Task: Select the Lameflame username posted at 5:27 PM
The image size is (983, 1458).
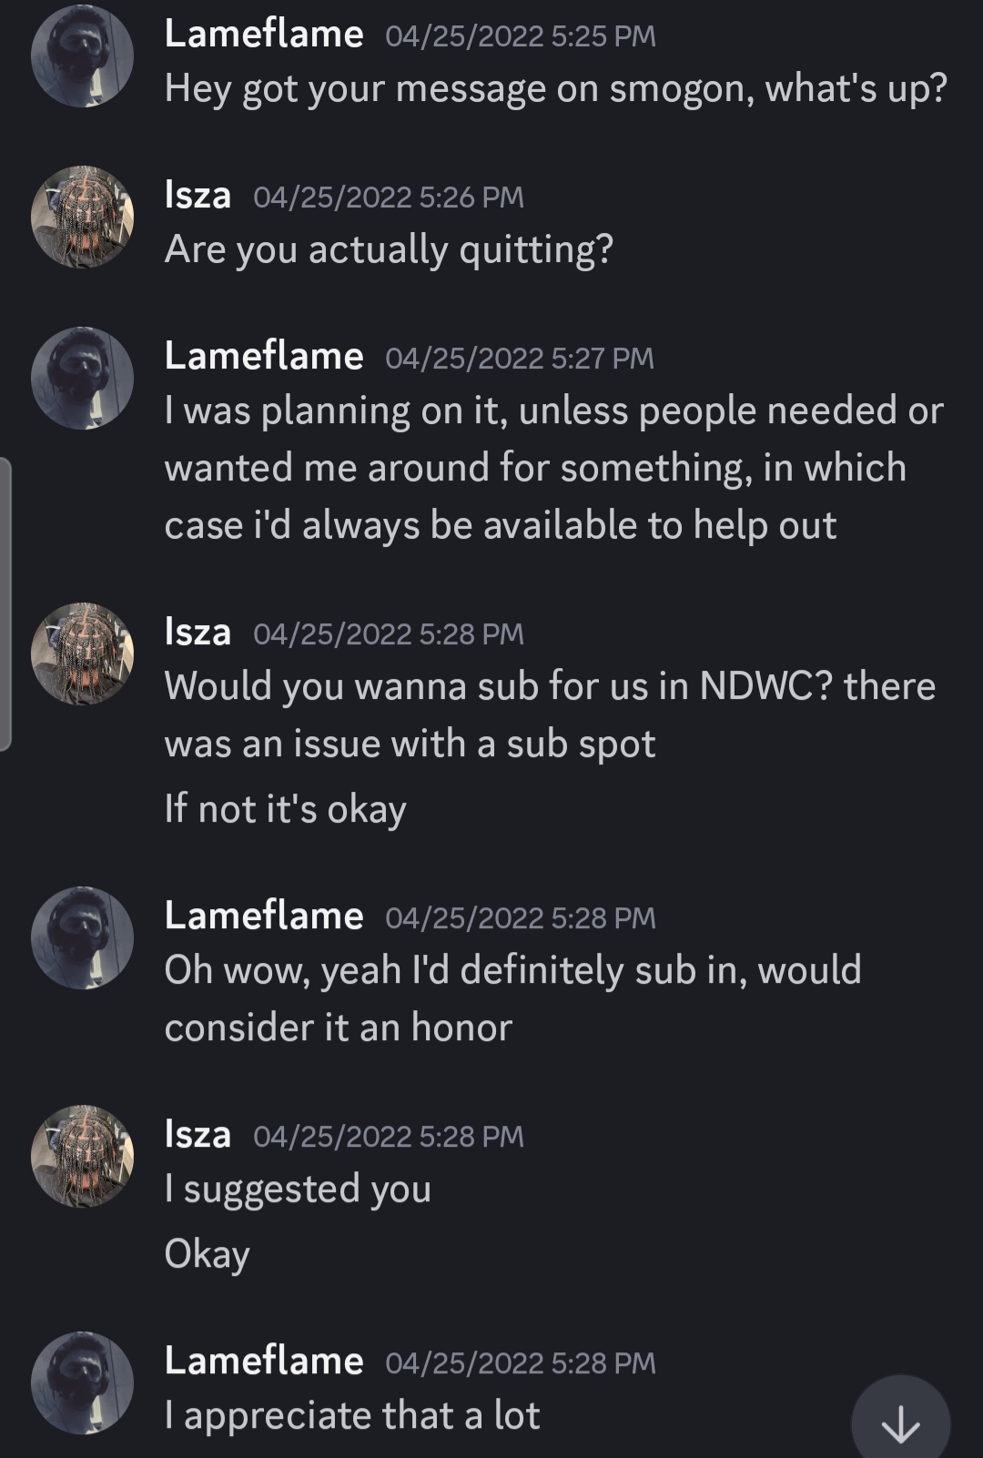Action: [264, 357]
